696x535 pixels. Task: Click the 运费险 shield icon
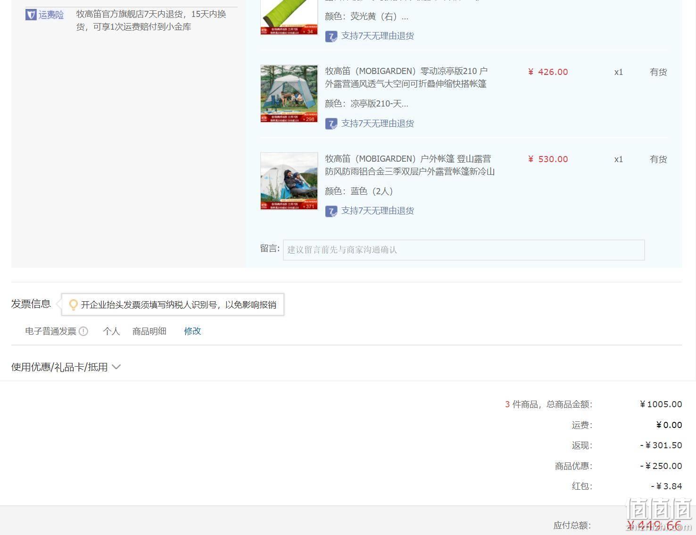31,15
